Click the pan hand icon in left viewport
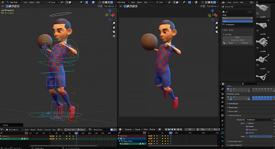Image resolution: width=275 pixels, height=149 pixels. tap(114, 27)
